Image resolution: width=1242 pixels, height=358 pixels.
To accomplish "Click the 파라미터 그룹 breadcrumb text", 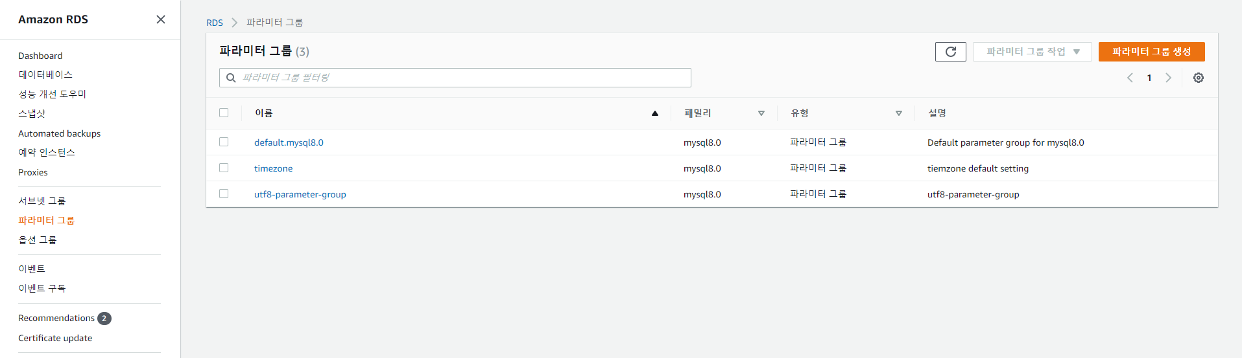I will tap(275, 22).
